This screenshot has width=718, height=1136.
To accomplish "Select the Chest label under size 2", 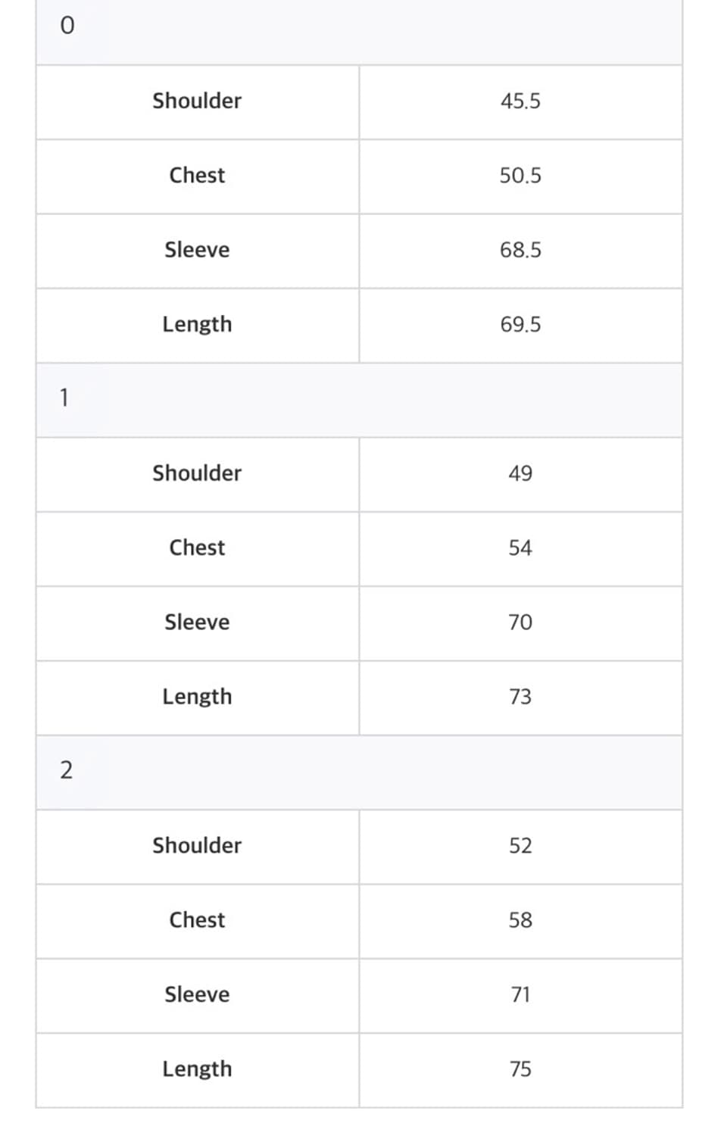I will [x=197, y=920].
